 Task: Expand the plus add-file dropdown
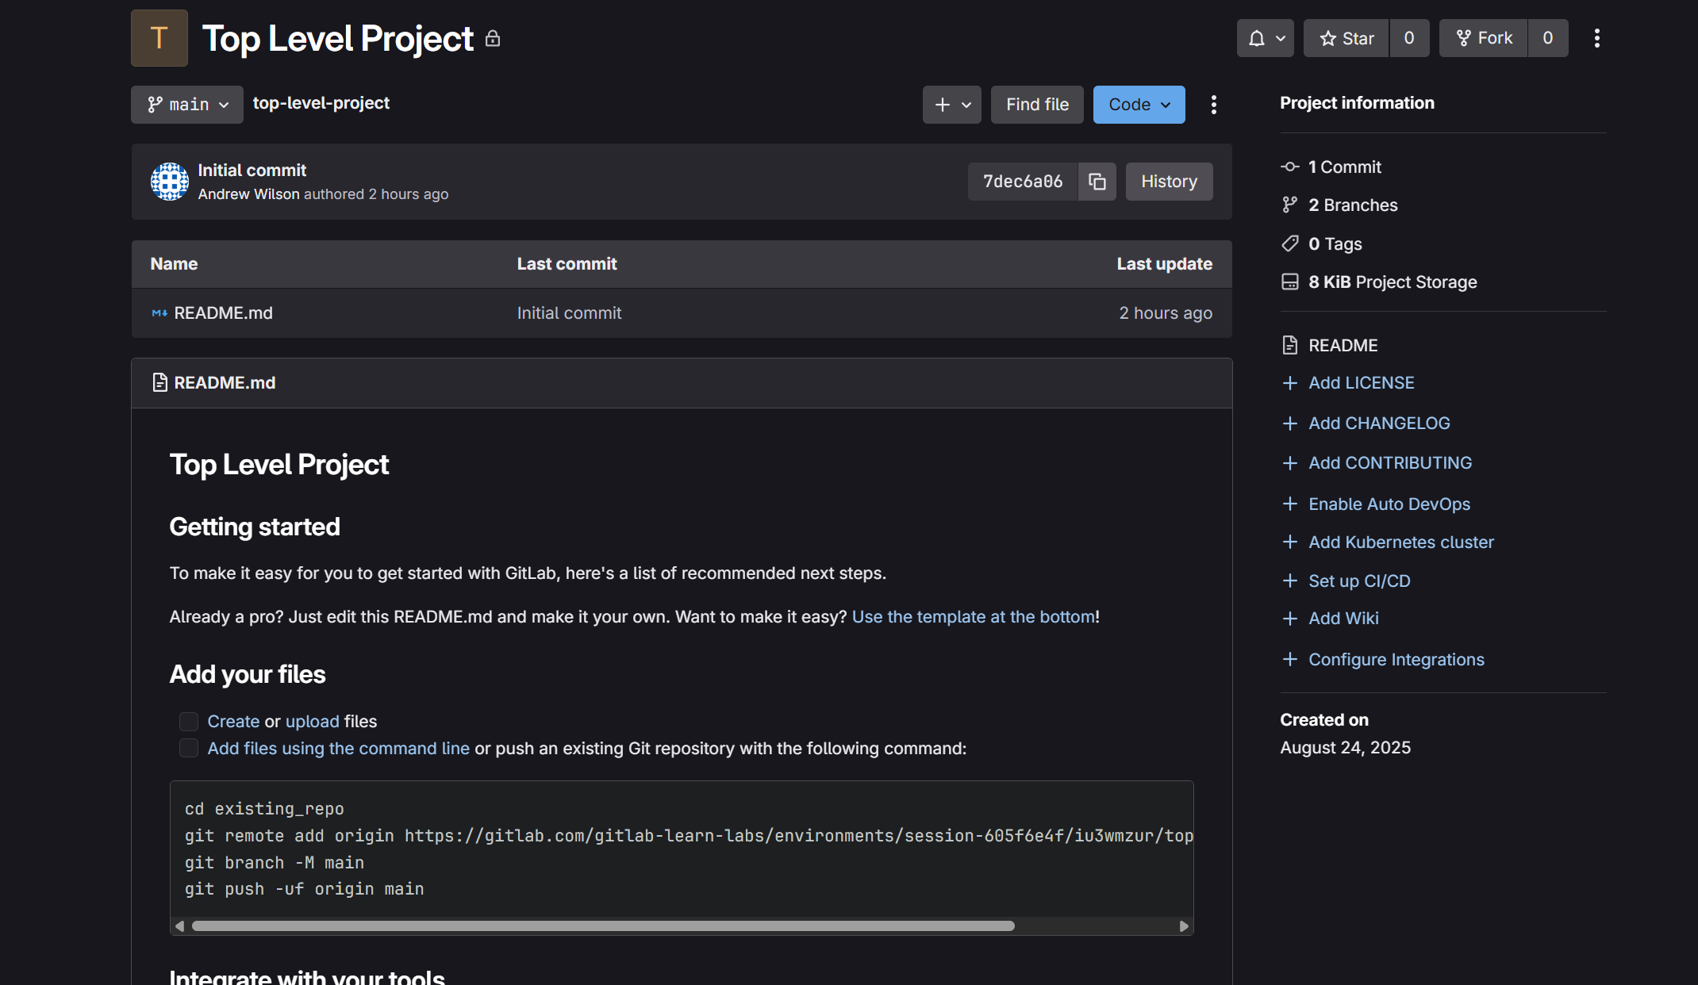coord(951,105)
